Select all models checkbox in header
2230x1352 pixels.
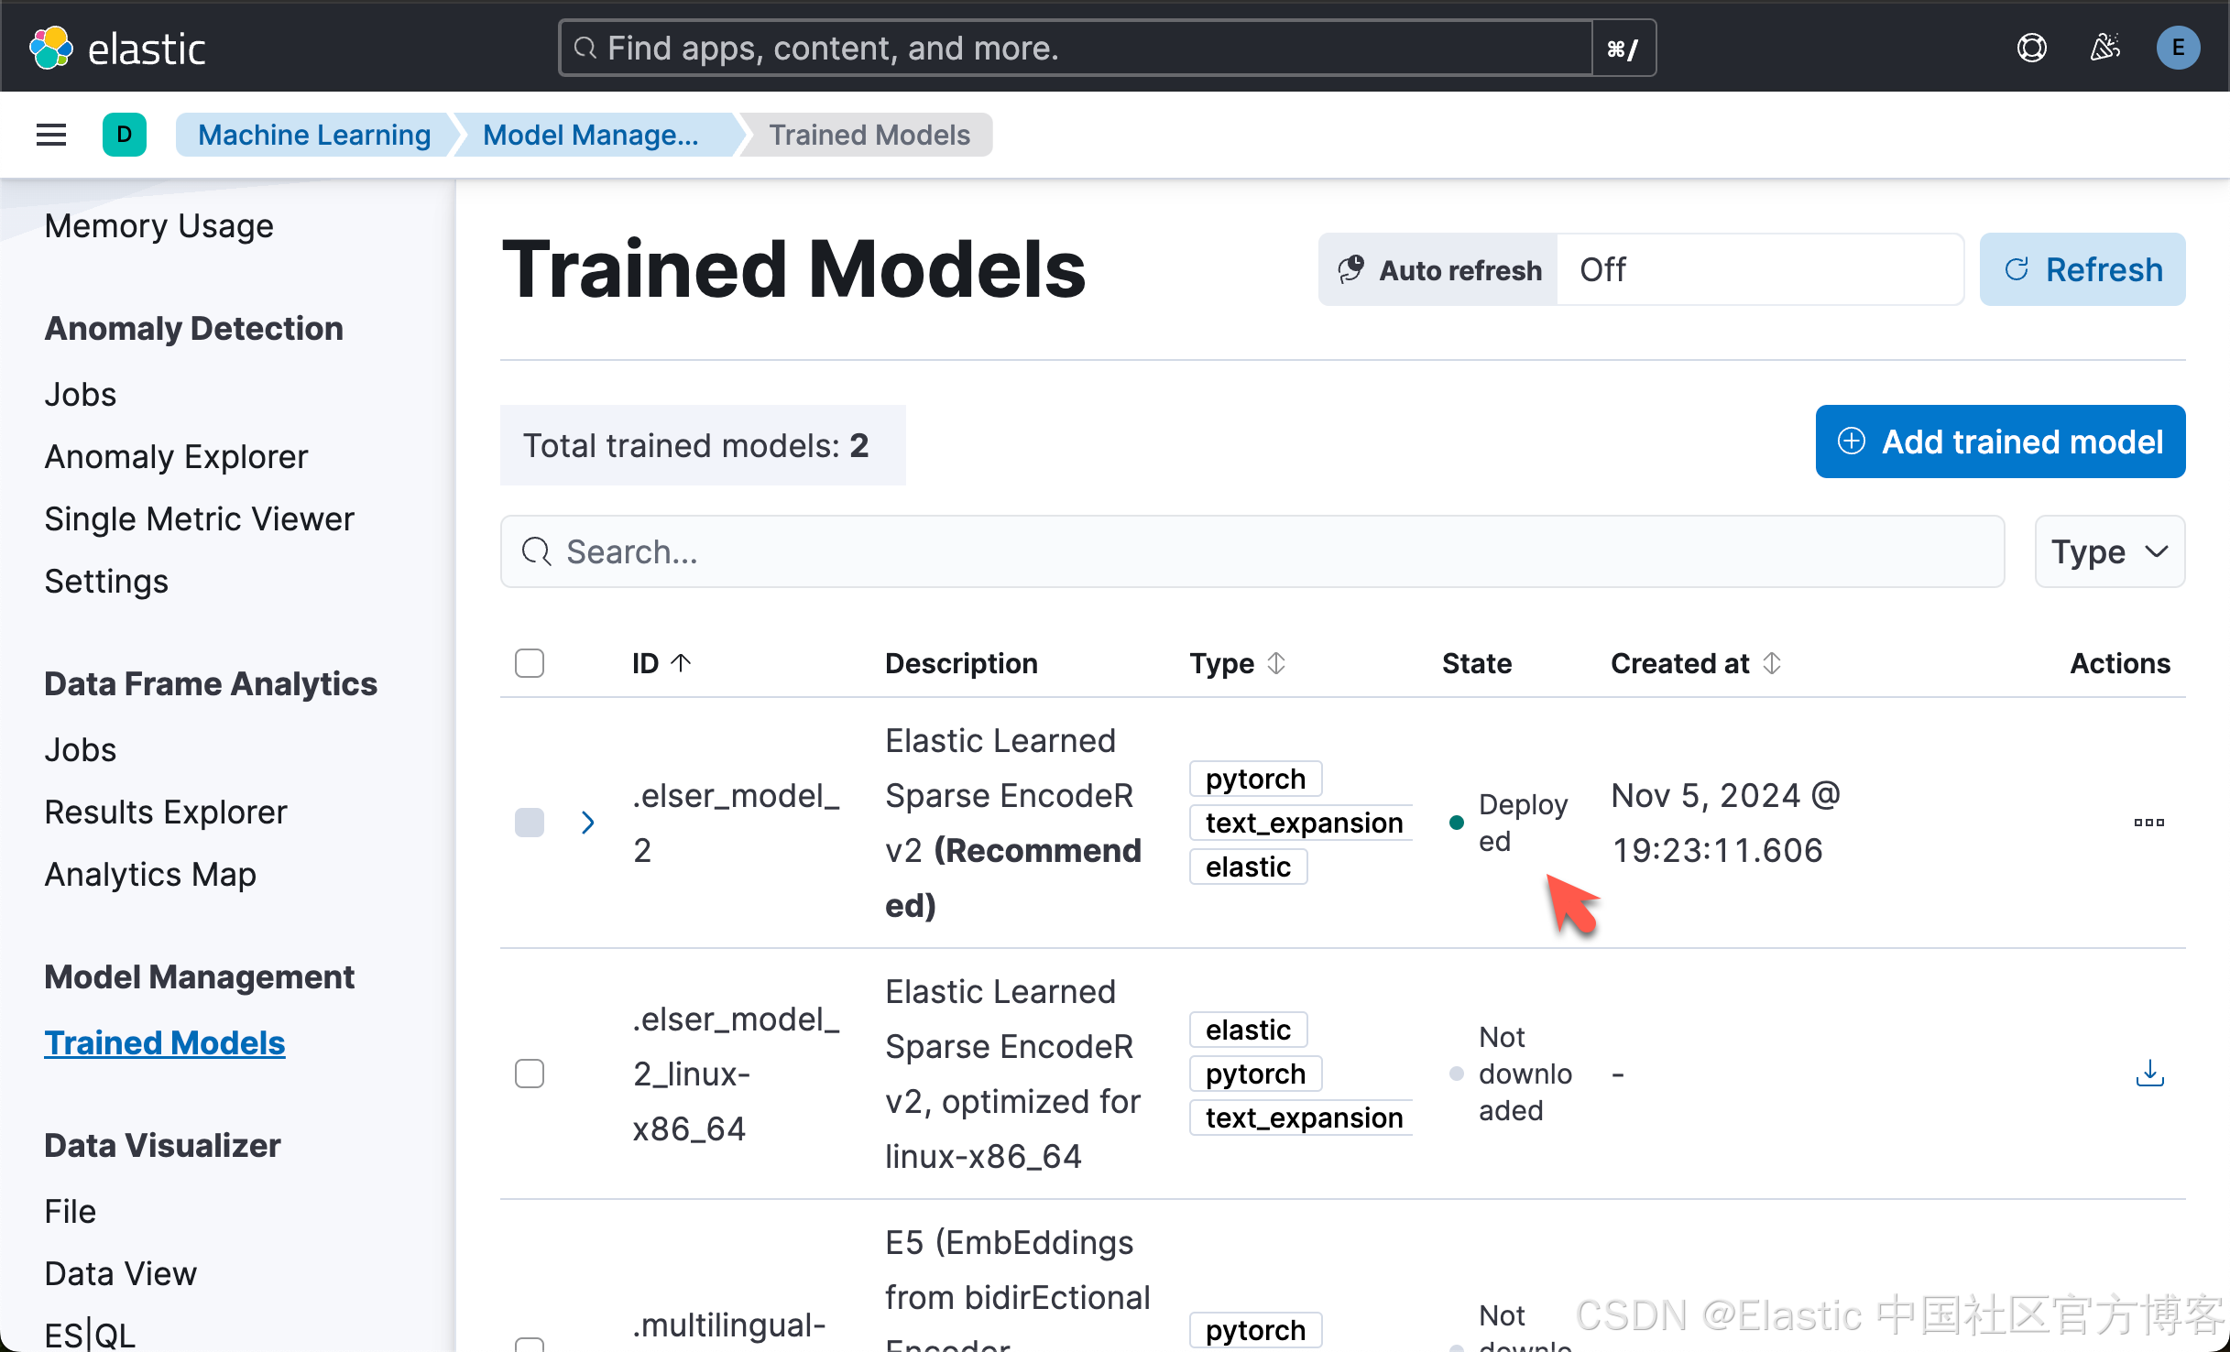pos(530,662)
